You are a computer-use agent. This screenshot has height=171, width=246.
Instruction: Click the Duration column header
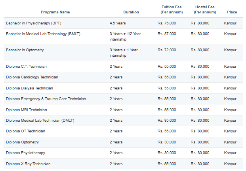131,12
